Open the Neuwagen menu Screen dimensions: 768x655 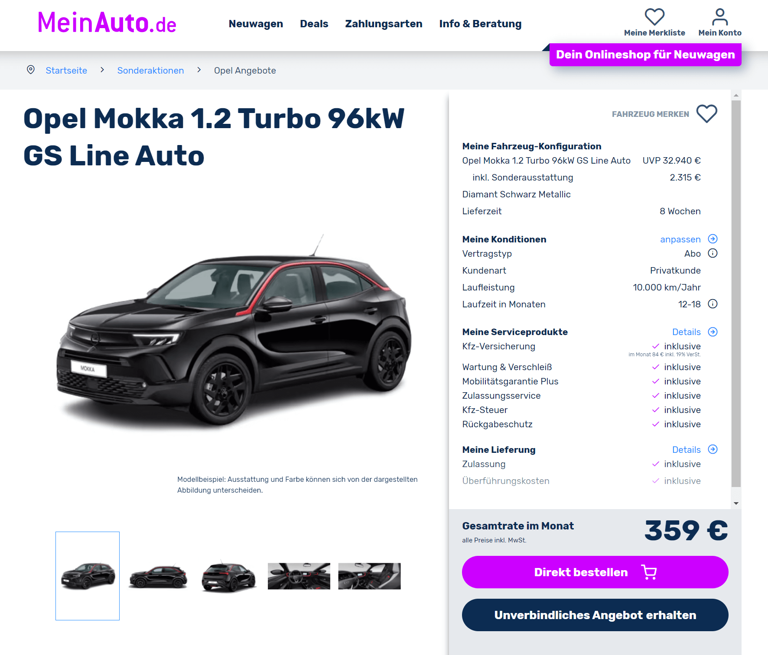pyautogui.click(x=256, y=24)
